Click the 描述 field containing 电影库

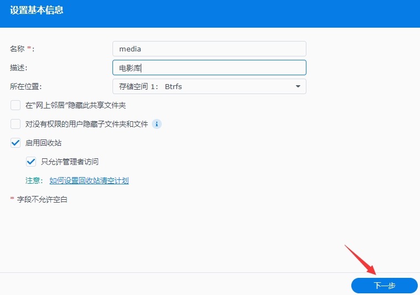coord(209,68)
